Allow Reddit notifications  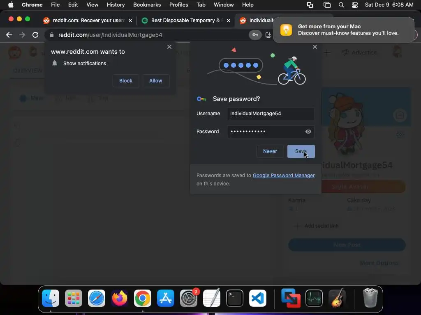click(x=156, y=81)
